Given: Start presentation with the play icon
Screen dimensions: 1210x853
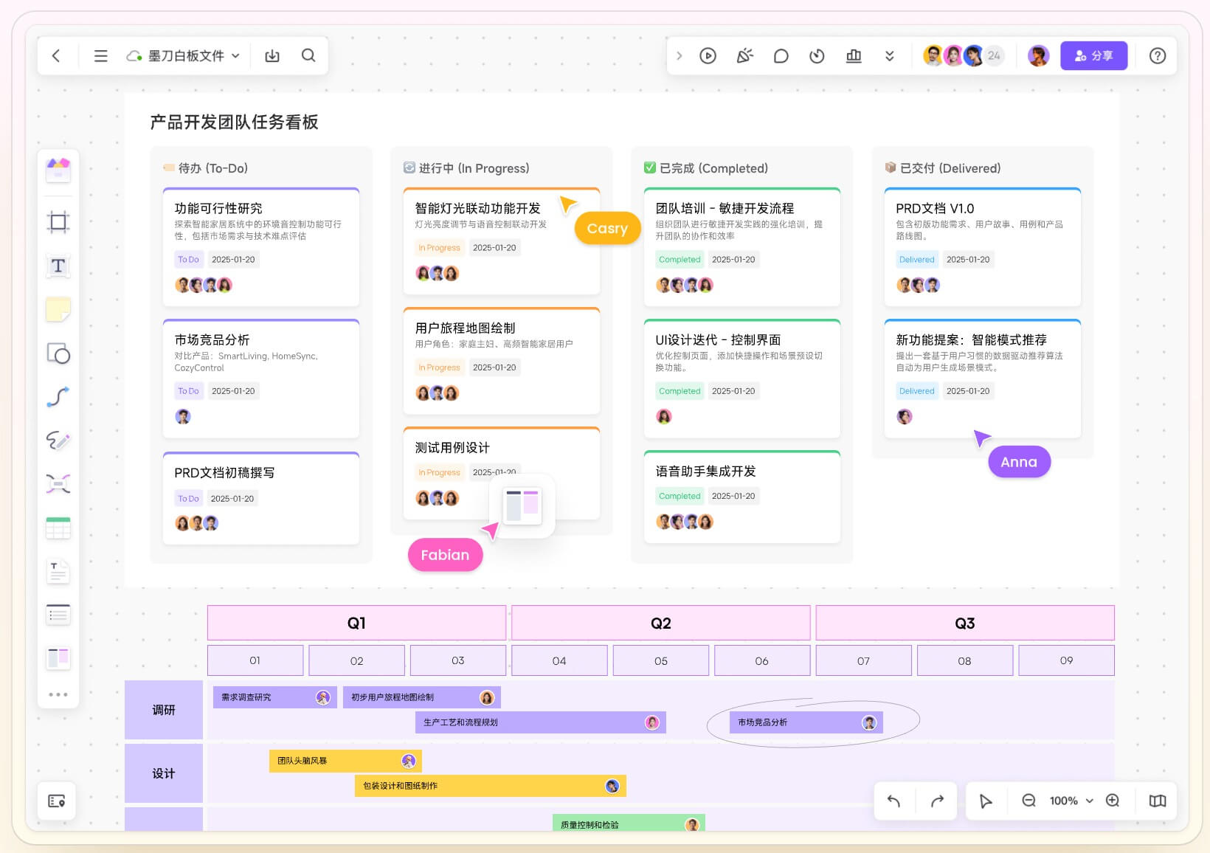Looking at the screenshot, I should coord(708,55).
